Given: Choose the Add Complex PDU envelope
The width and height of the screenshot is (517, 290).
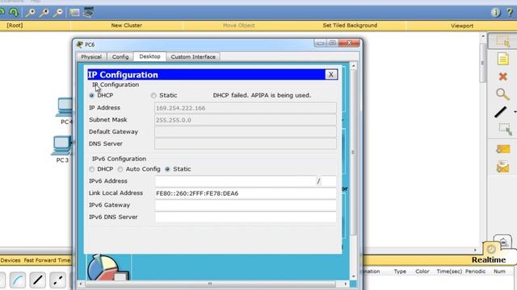Looking at the screenshot, I should coord(502,167).
